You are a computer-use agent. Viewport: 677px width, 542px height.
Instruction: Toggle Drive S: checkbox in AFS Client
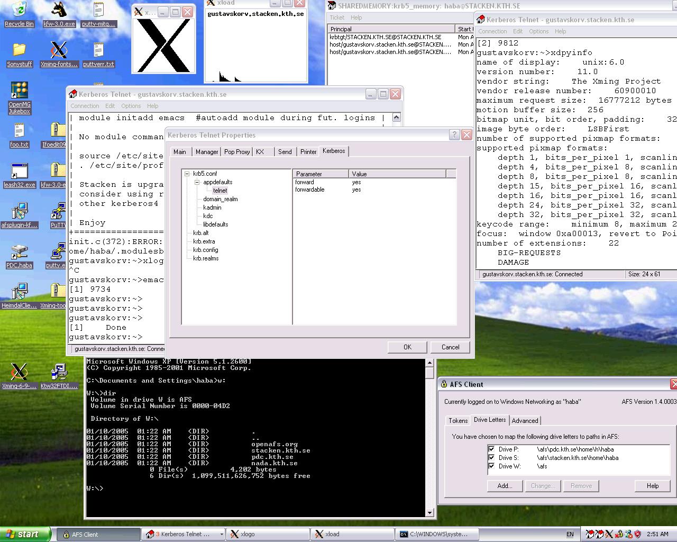click(491, 457)
